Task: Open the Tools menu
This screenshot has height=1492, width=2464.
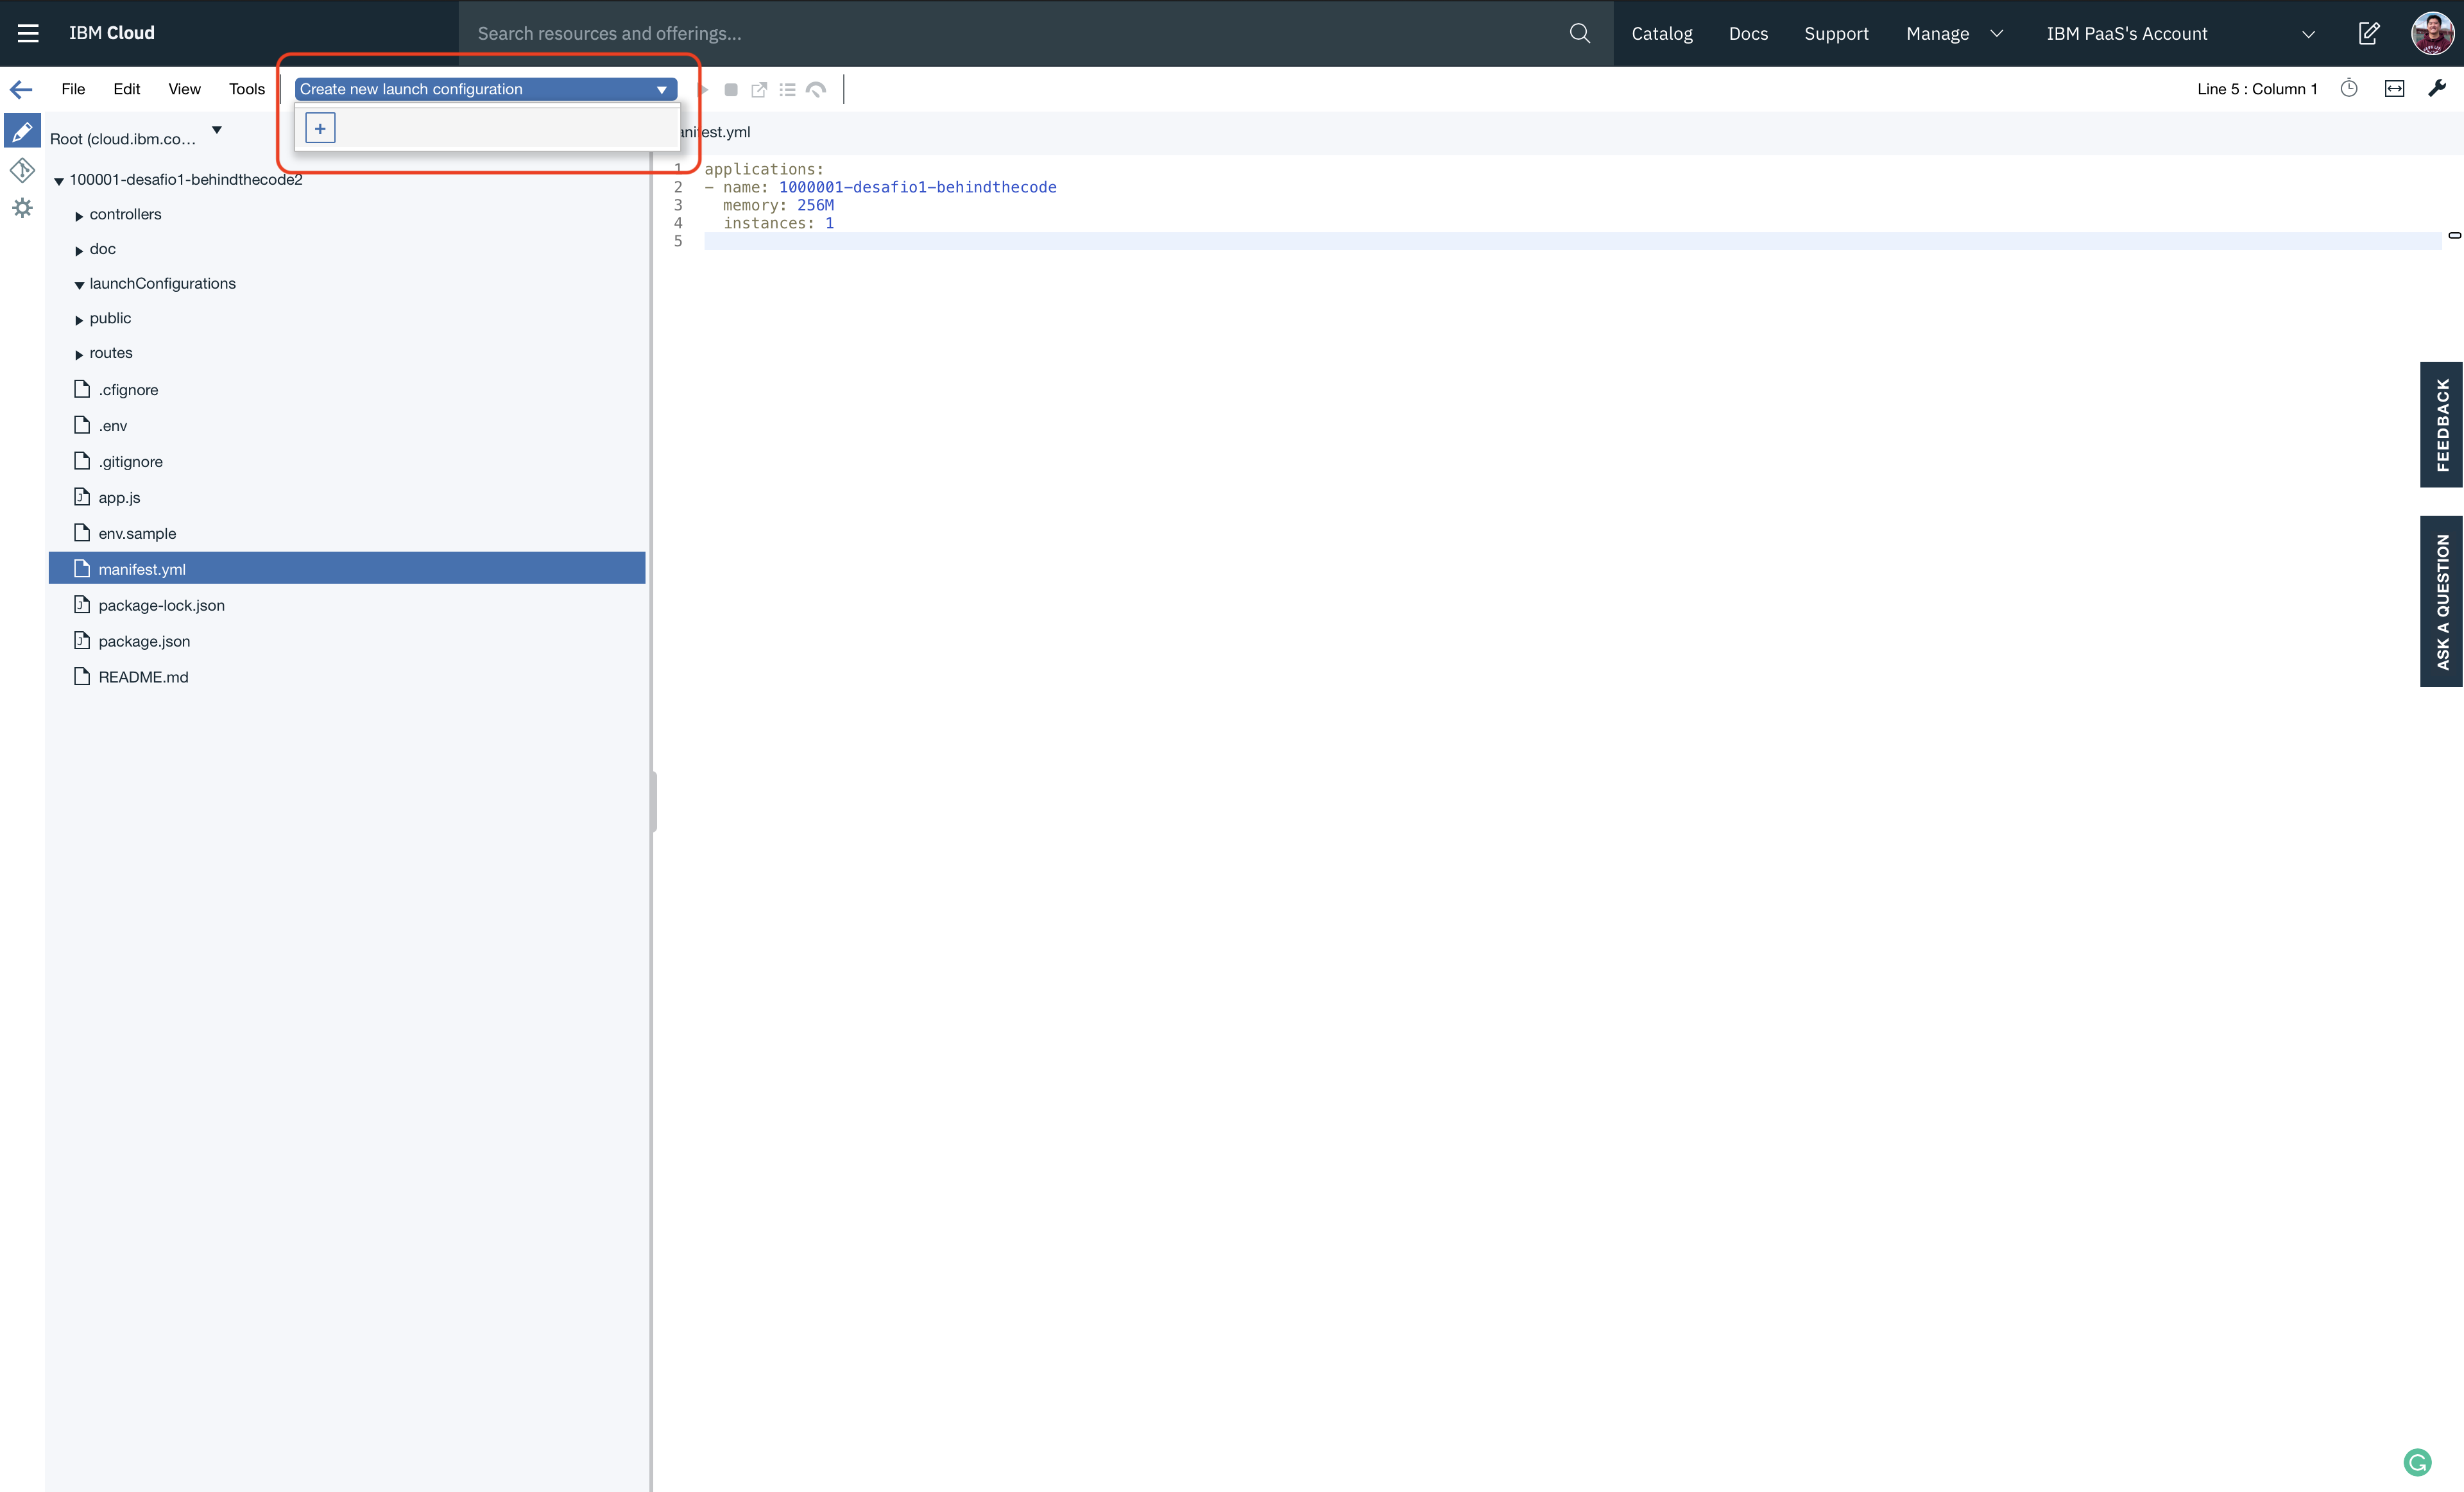Action: coord(246,89)
